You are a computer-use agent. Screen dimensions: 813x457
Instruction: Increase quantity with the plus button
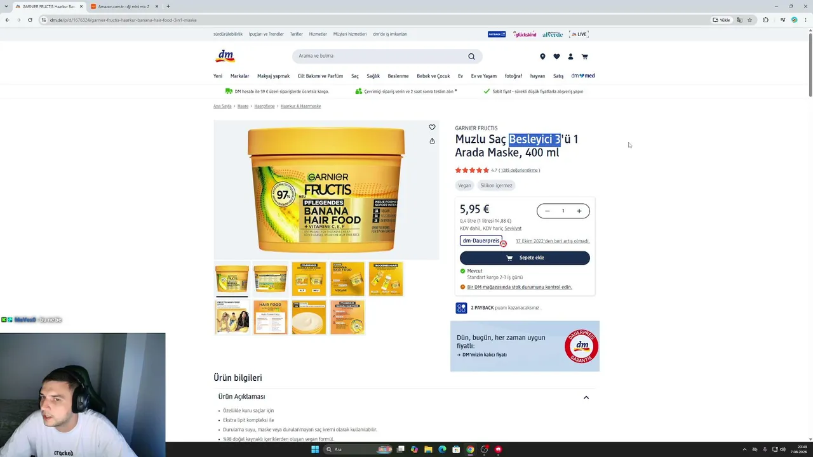pos(579,211)
